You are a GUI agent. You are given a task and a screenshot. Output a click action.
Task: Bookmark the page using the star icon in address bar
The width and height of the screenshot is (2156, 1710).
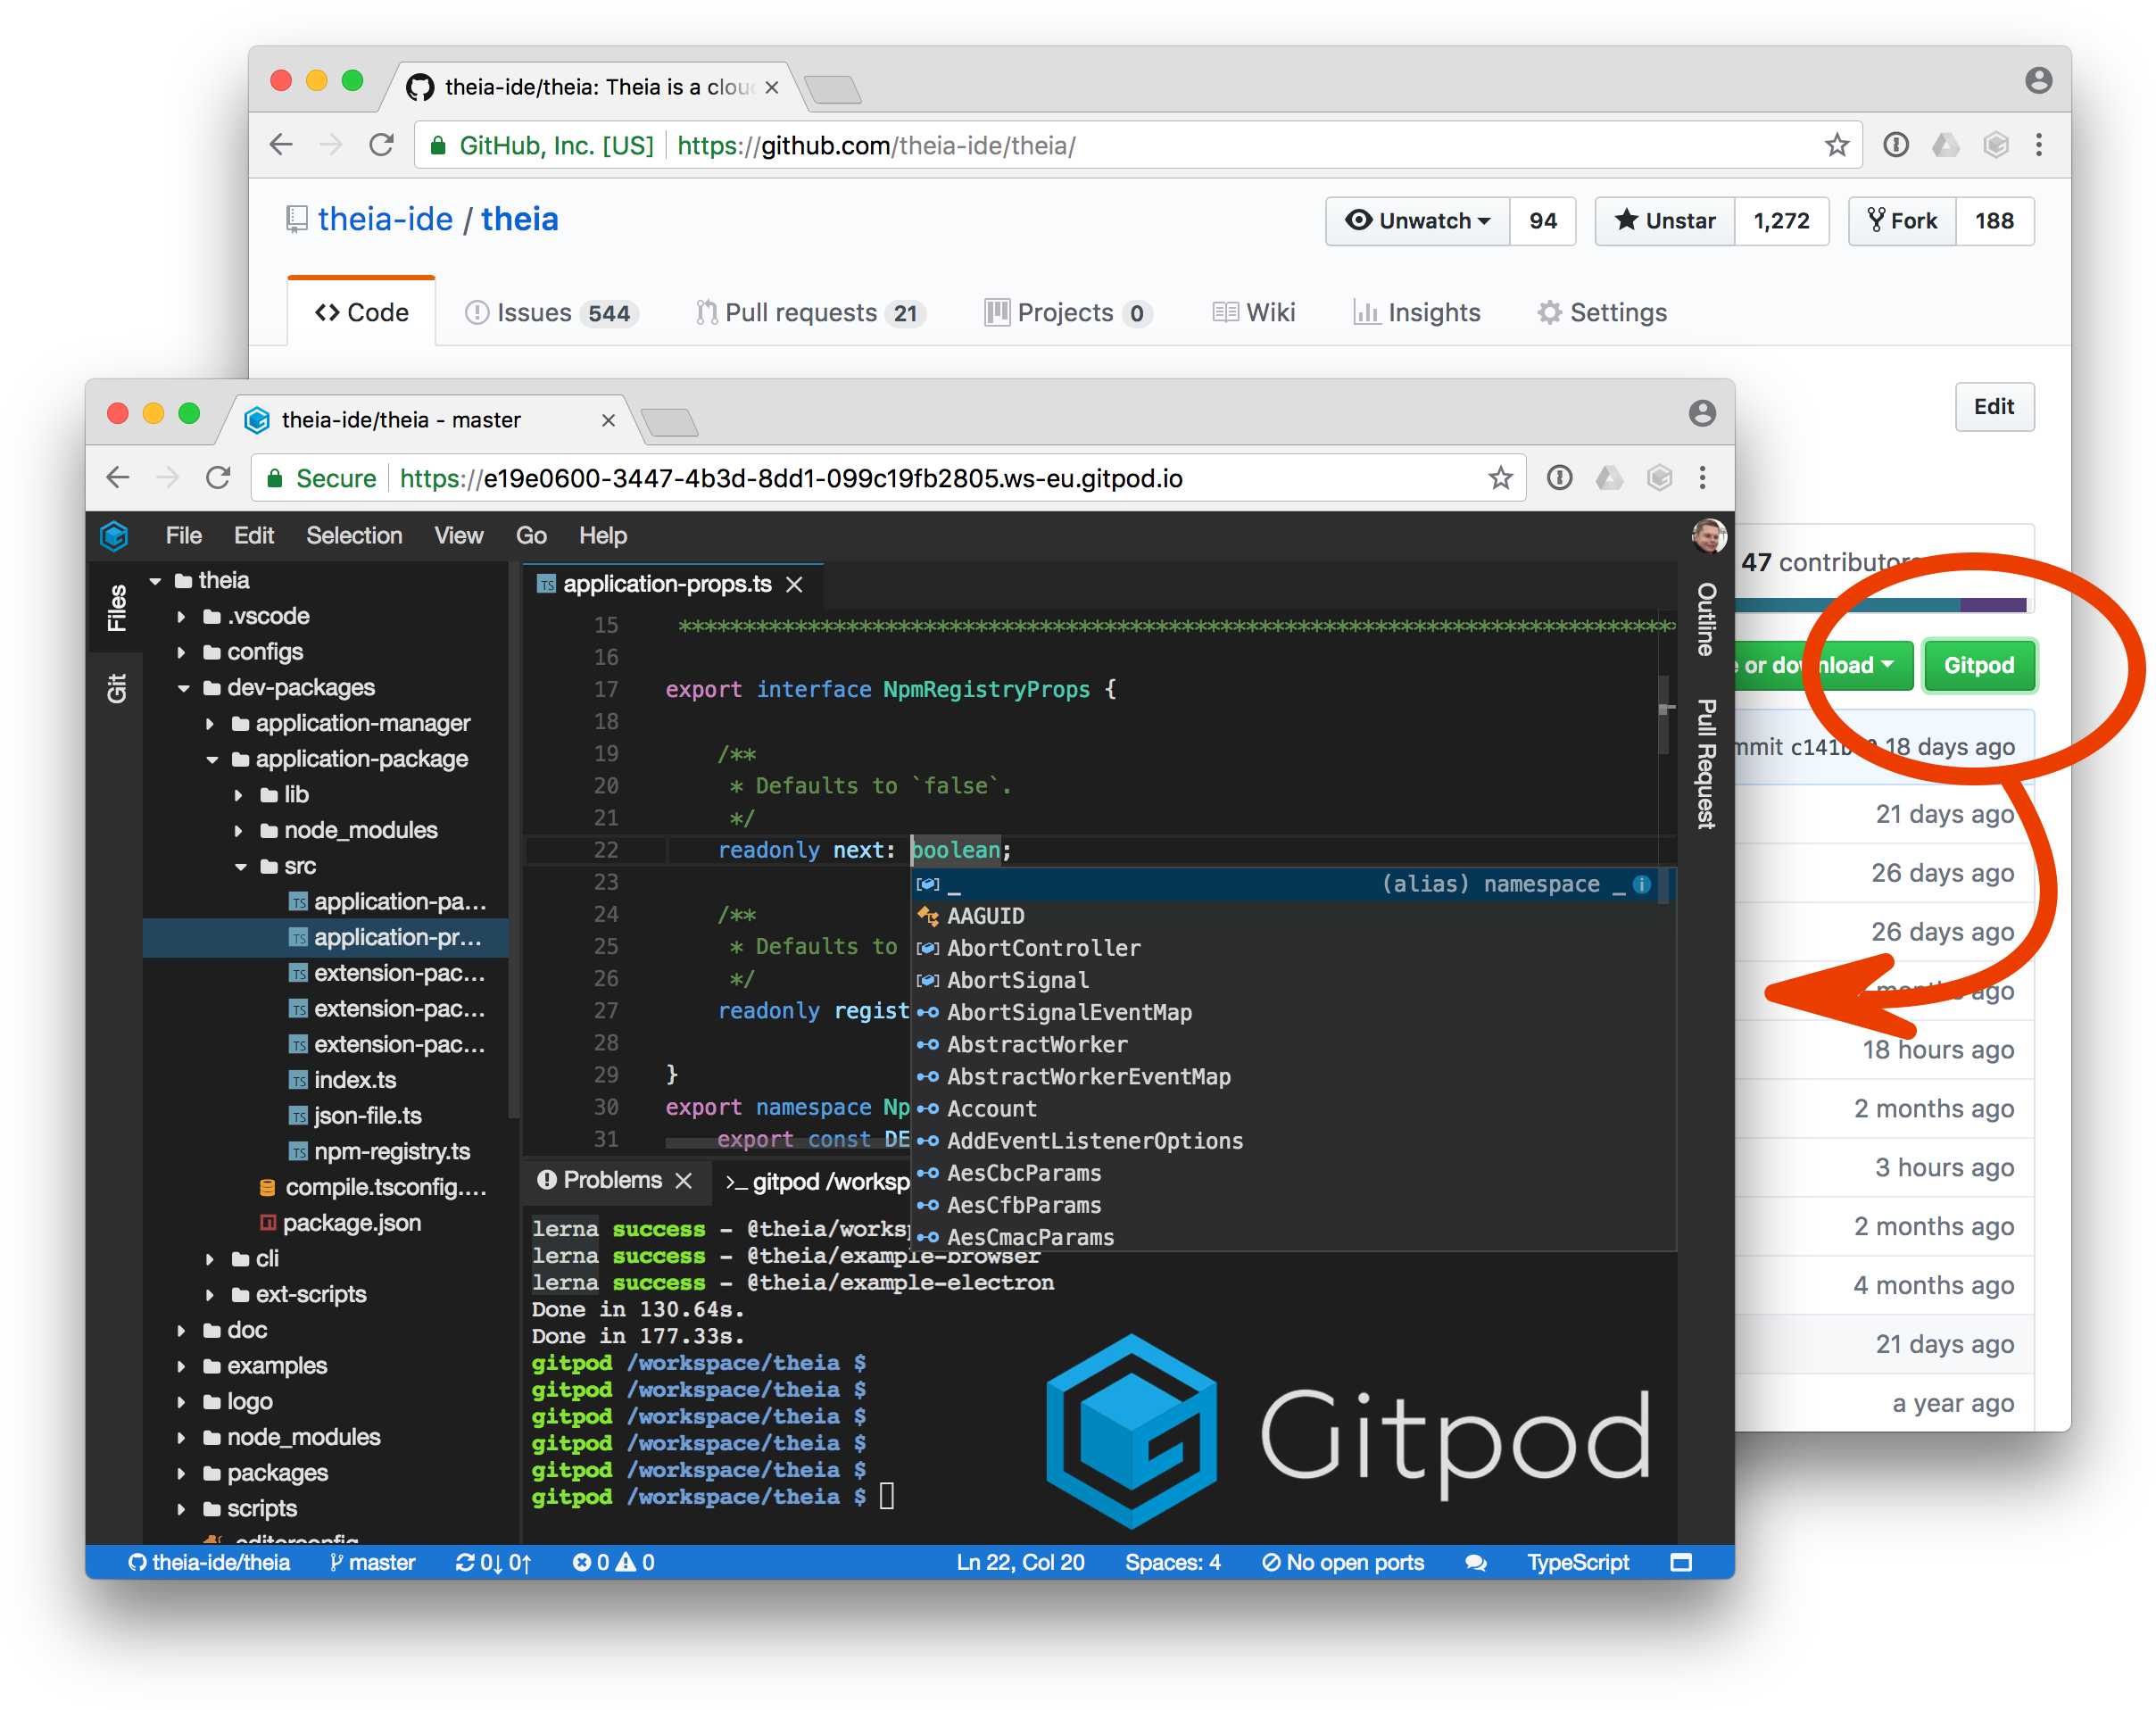1500,478
